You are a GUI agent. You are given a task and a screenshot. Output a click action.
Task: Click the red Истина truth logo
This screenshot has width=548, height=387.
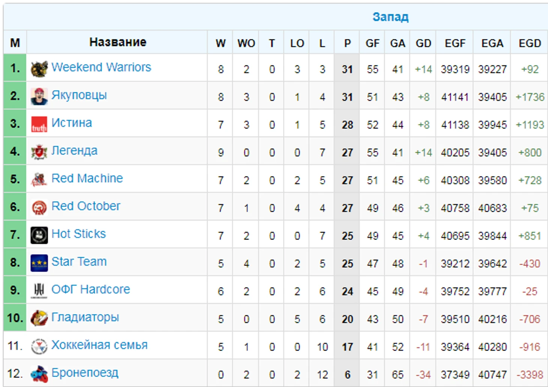tap(39, 124)
